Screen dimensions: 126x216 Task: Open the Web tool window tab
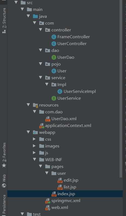pos(4,181)
